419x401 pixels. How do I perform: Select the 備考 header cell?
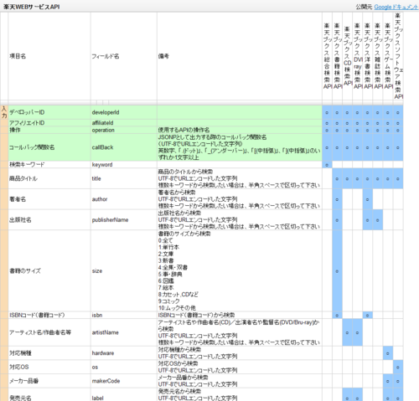pyautogui.click(x=240, y=56)
